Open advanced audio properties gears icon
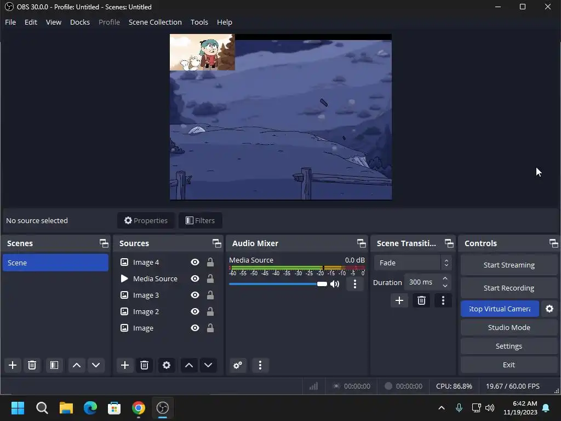 (x=238, y=365)
